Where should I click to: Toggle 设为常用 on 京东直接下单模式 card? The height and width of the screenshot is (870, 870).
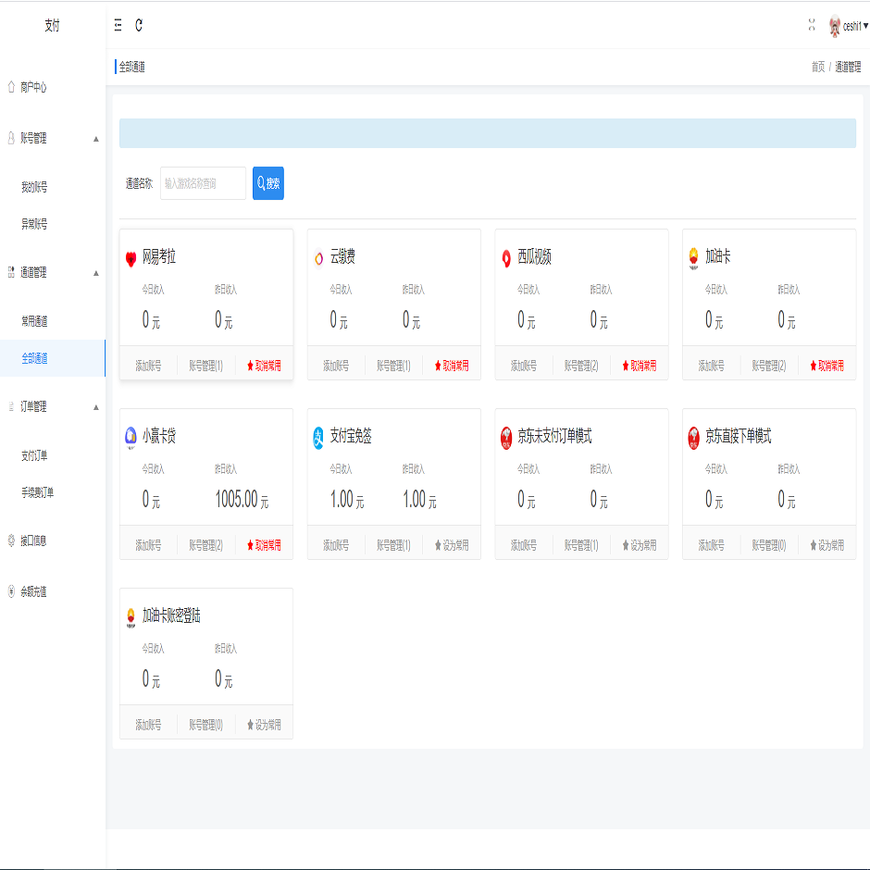826,545
